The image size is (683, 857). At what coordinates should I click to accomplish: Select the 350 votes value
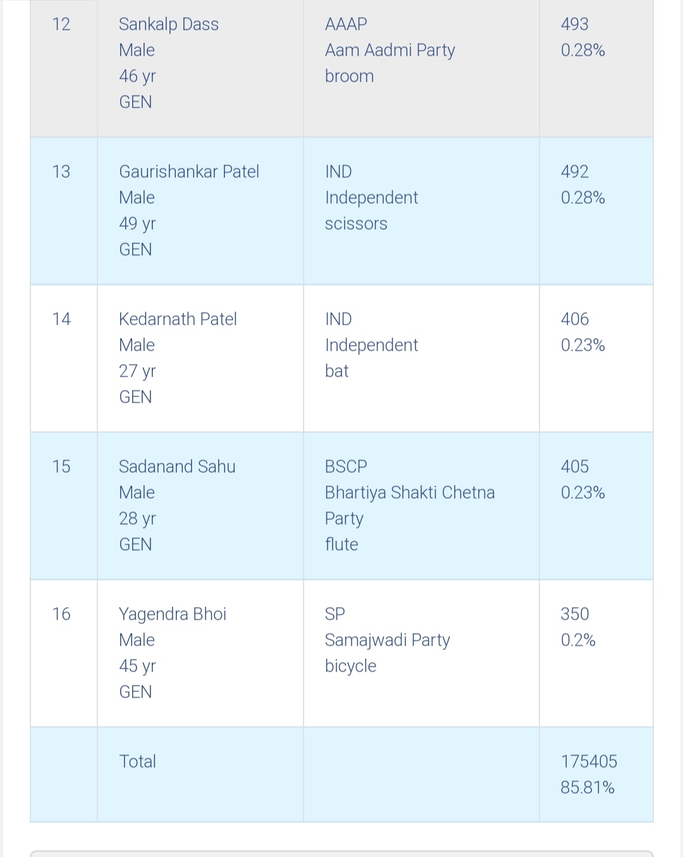(x=574, y=614)
